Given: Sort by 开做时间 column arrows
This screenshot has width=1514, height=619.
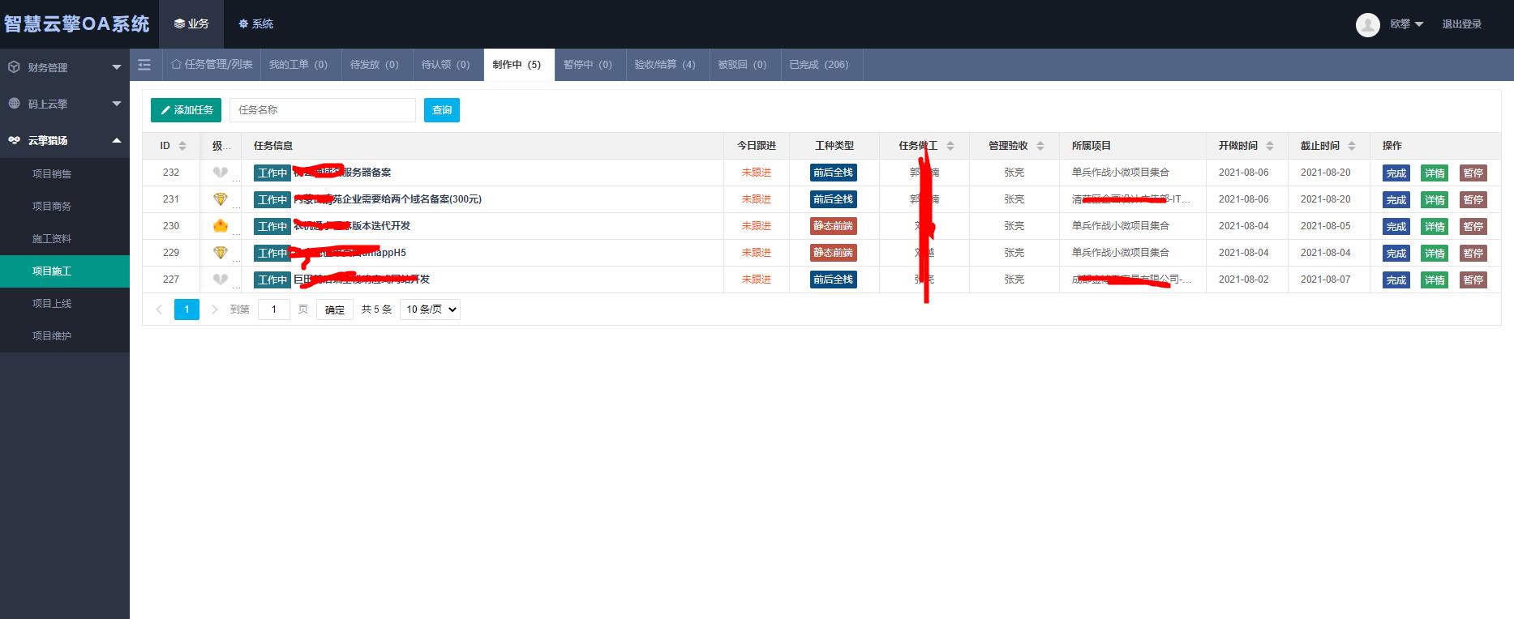Looking at the screenshot, I should tap(1269, 146).
